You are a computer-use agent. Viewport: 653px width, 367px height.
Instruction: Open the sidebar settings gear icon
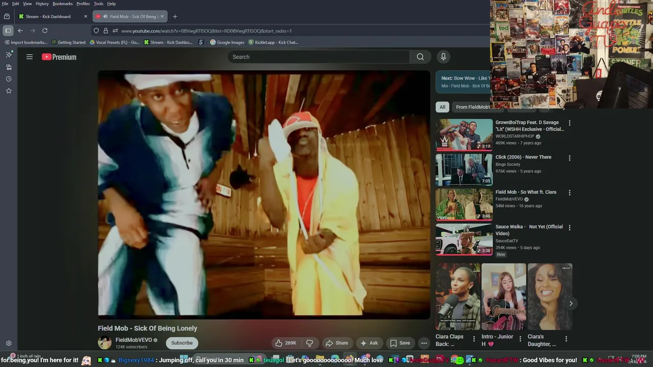(9, 344)
